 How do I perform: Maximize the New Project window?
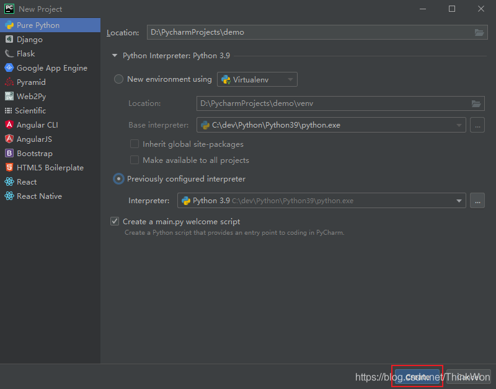click(452, 9)
